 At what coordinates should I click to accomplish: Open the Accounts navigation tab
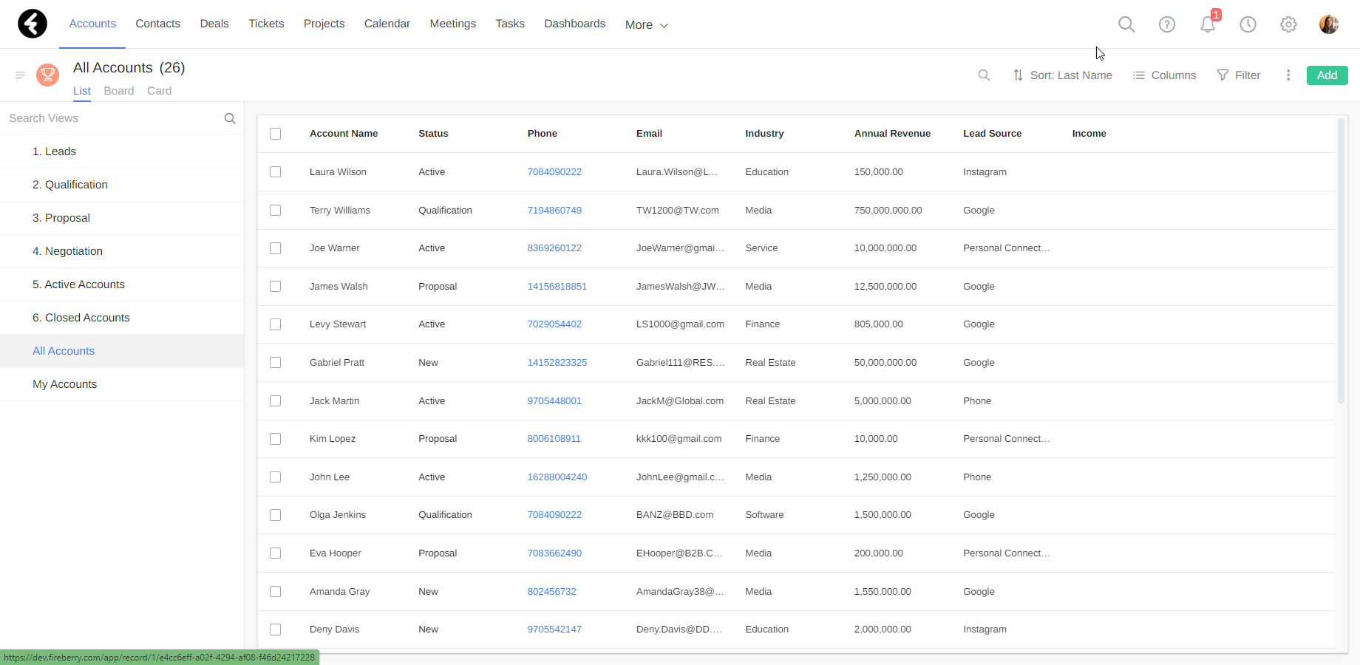click(92, 24)
